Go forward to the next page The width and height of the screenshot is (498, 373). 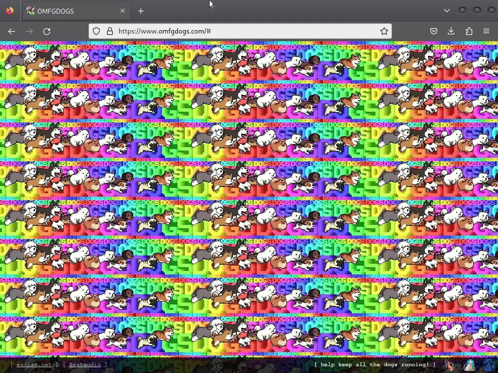pyautogui.click(x=29, y=31)
